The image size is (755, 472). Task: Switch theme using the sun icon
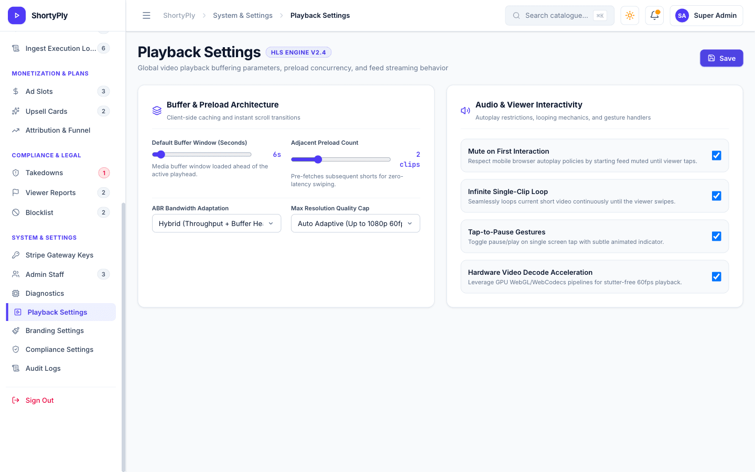click(630, 16)
